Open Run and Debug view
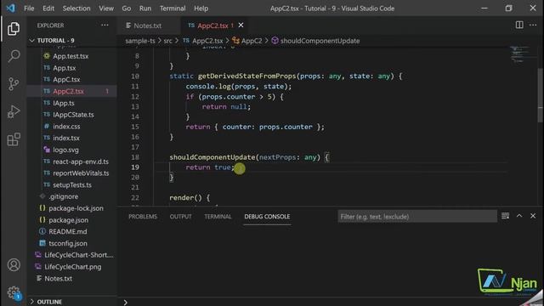The height and width of the screenshot is (306, 544). pos(14,111)
